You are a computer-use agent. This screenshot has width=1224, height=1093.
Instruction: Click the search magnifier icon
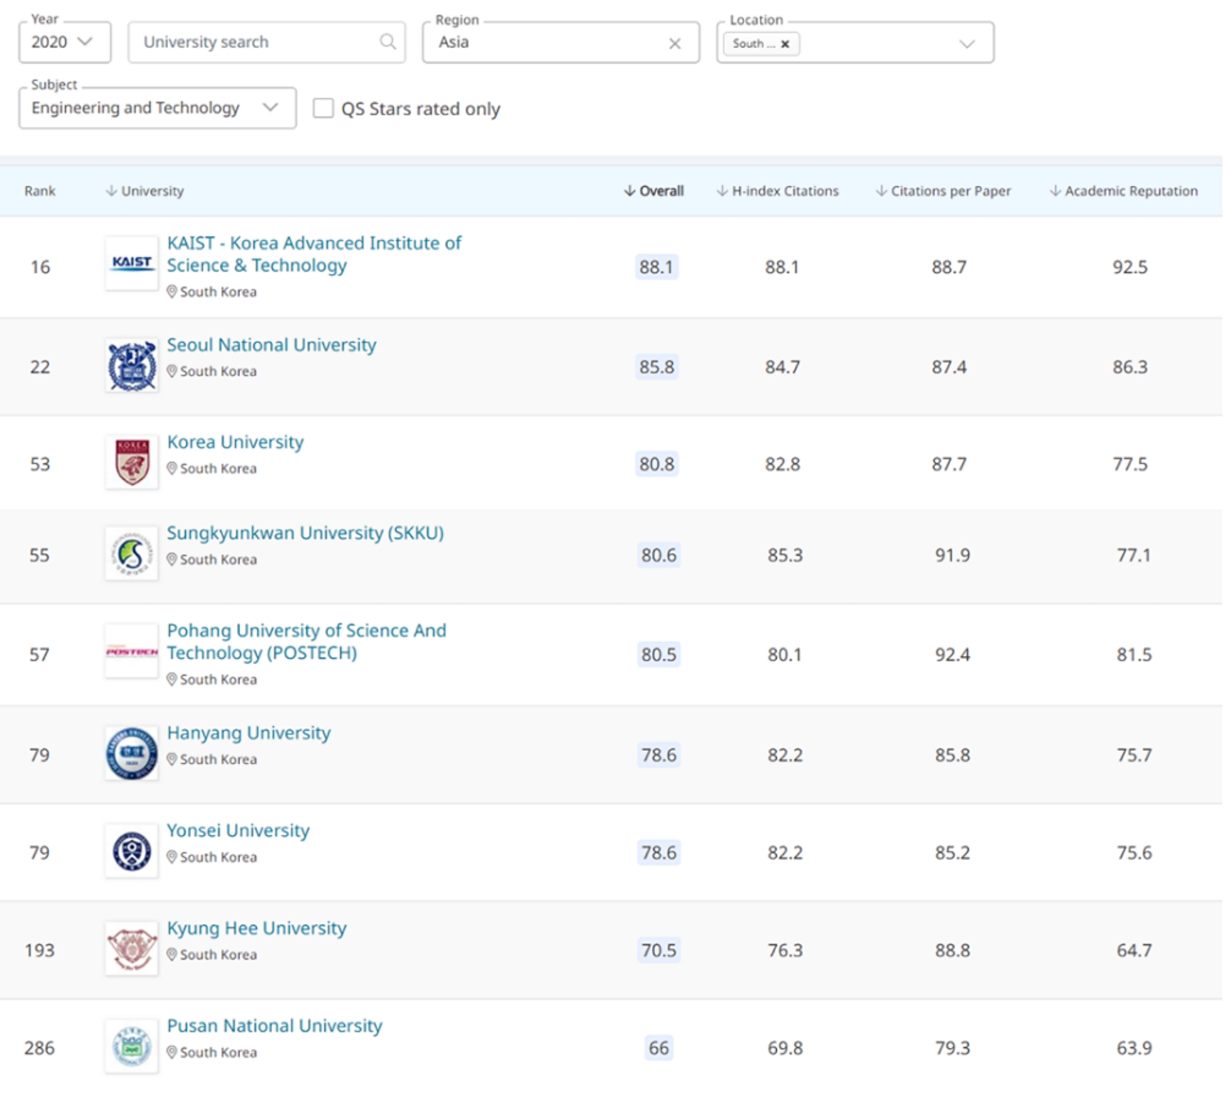(x=388, y=42)
